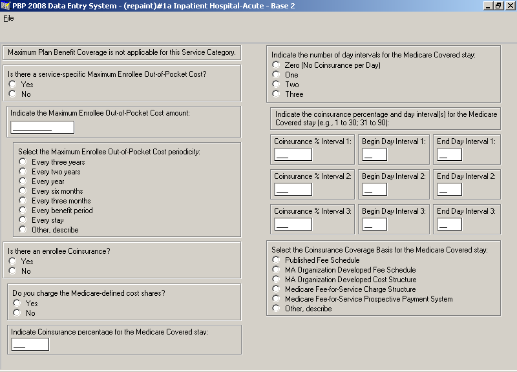
Task: Choose Every three years periodicity
Action: [x=23, y=162]
